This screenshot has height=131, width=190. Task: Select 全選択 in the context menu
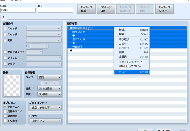pos(132,56)
